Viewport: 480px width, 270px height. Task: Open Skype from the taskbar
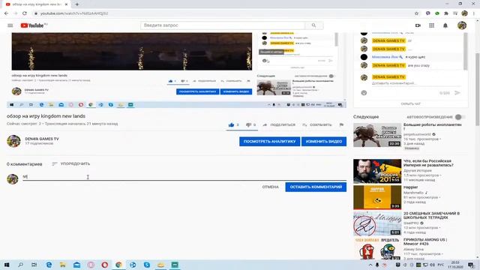[147, 265]
